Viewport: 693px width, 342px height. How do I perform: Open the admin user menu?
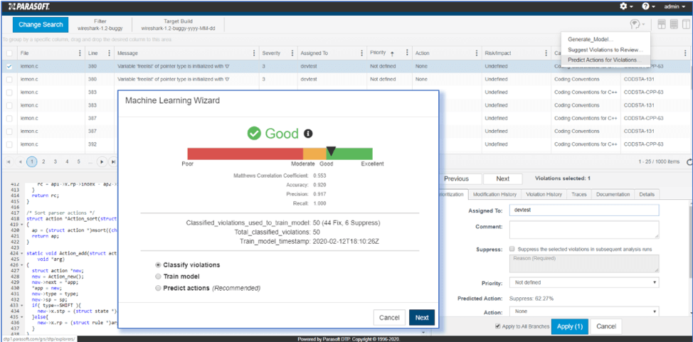675,6
